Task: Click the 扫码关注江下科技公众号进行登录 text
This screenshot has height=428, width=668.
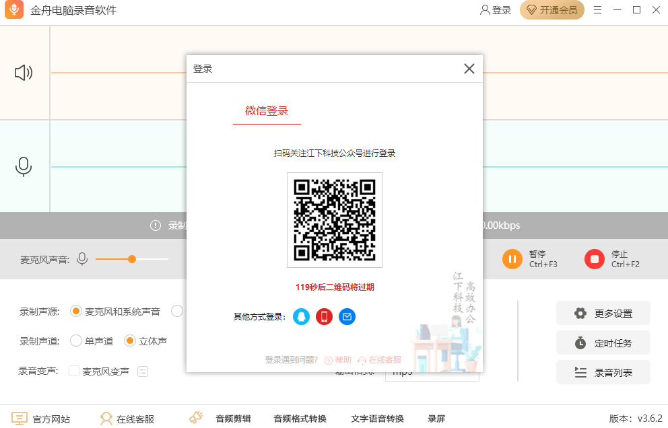Action: [x=335, y=153]
